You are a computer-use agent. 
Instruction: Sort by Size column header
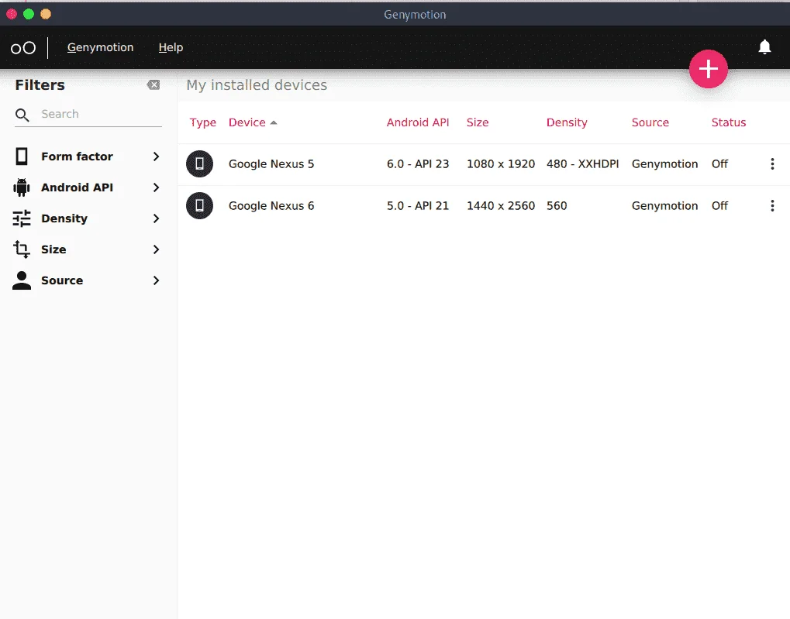pyautogui.click(x=477, y=122)
